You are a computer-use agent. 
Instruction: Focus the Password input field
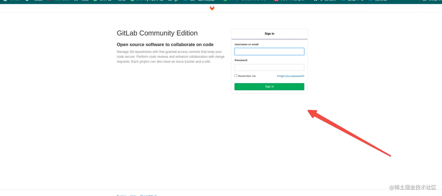click(x=269, y=67)
